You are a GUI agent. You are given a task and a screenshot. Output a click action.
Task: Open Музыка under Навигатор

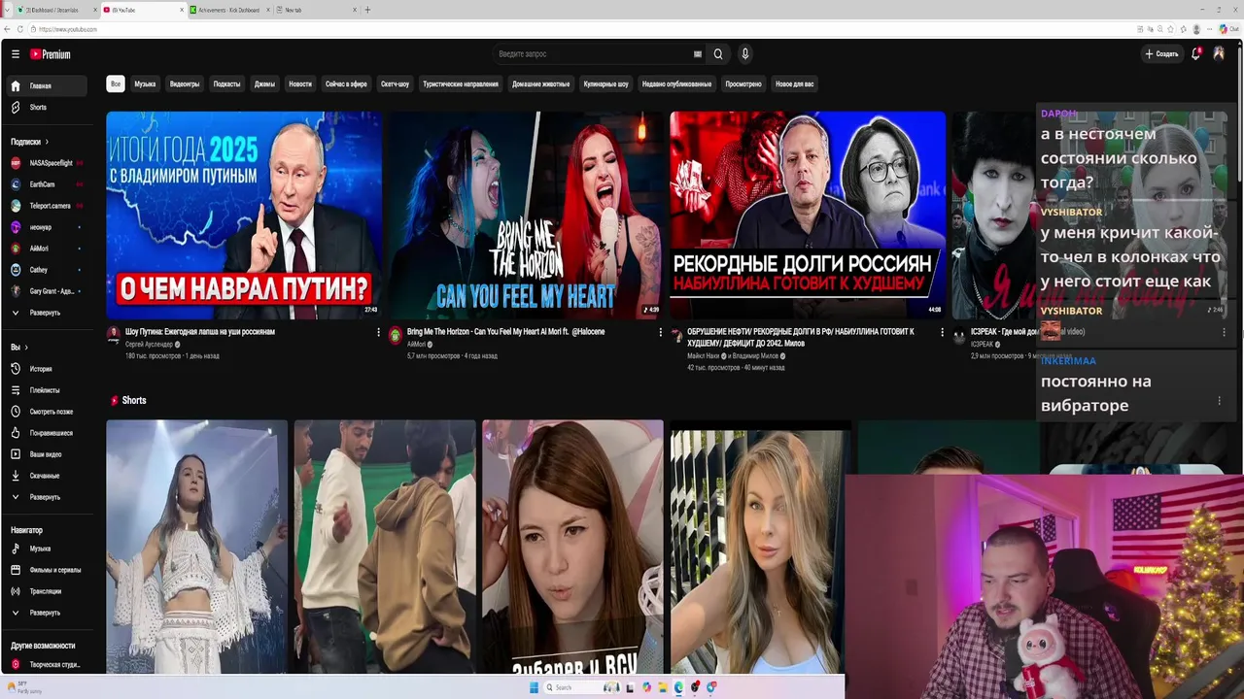[46, 549]
